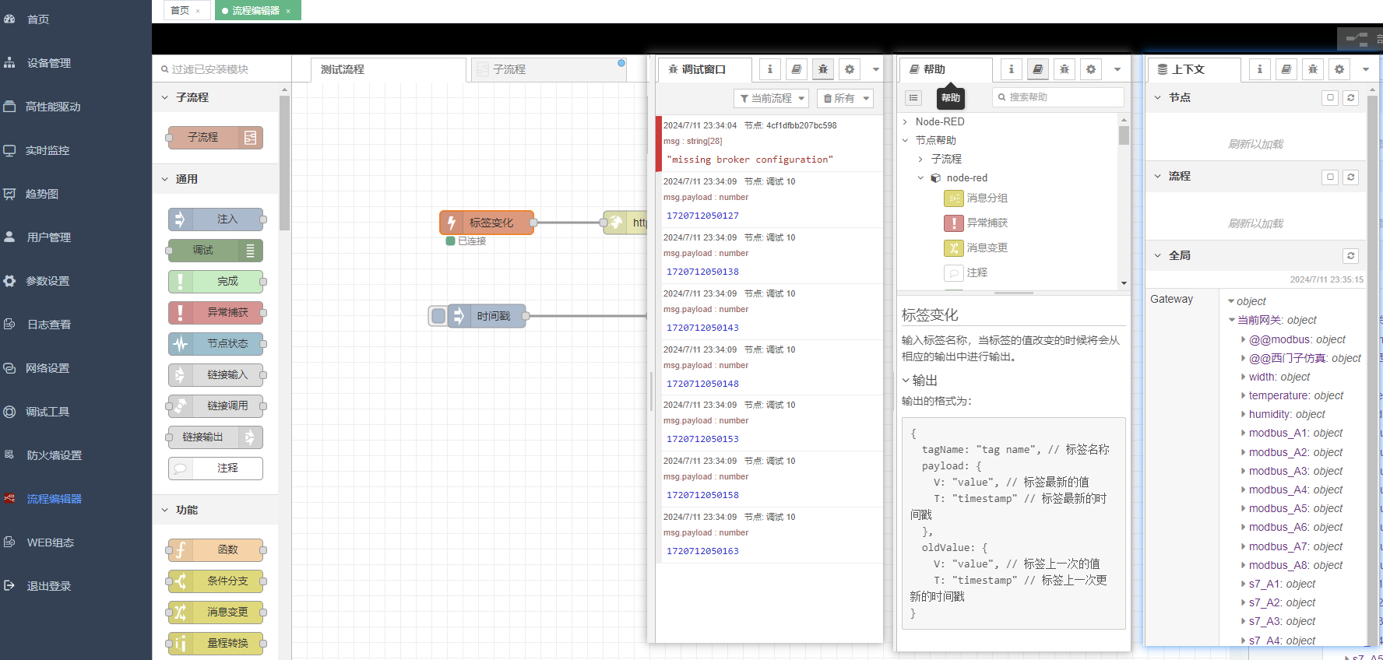Select the 调试 palette node
The width and height of the screenshot is (1383, 660).
(216, 251)
